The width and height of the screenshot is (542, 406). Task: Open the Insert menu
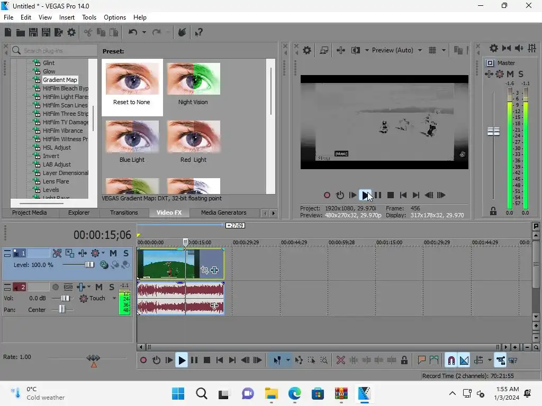tap(67, 17)
